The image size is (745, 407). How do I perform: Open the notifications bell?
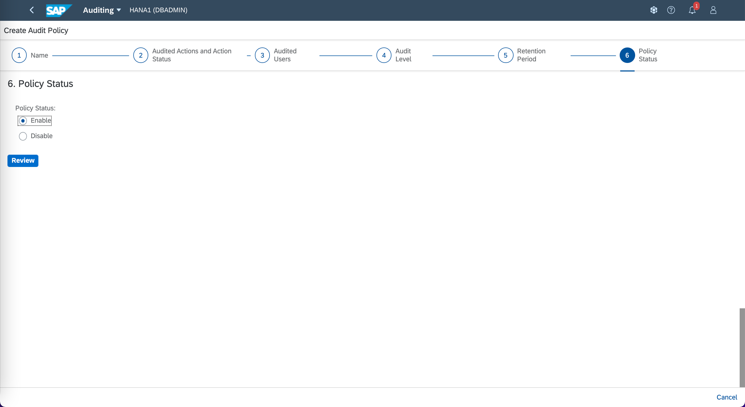click(692, 10)
